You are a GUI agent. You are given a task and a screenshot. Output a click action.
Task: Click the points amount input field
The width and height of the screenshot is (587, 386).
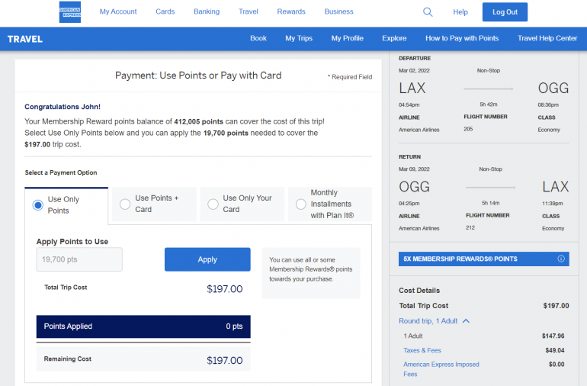tap(79, 259)
